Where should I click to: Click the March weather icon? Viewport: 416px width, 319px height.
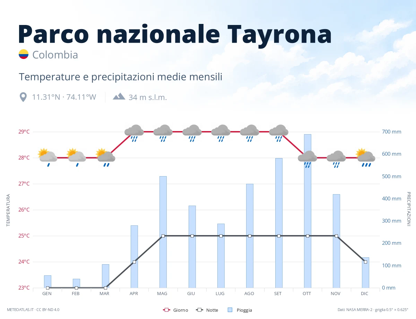105,157
